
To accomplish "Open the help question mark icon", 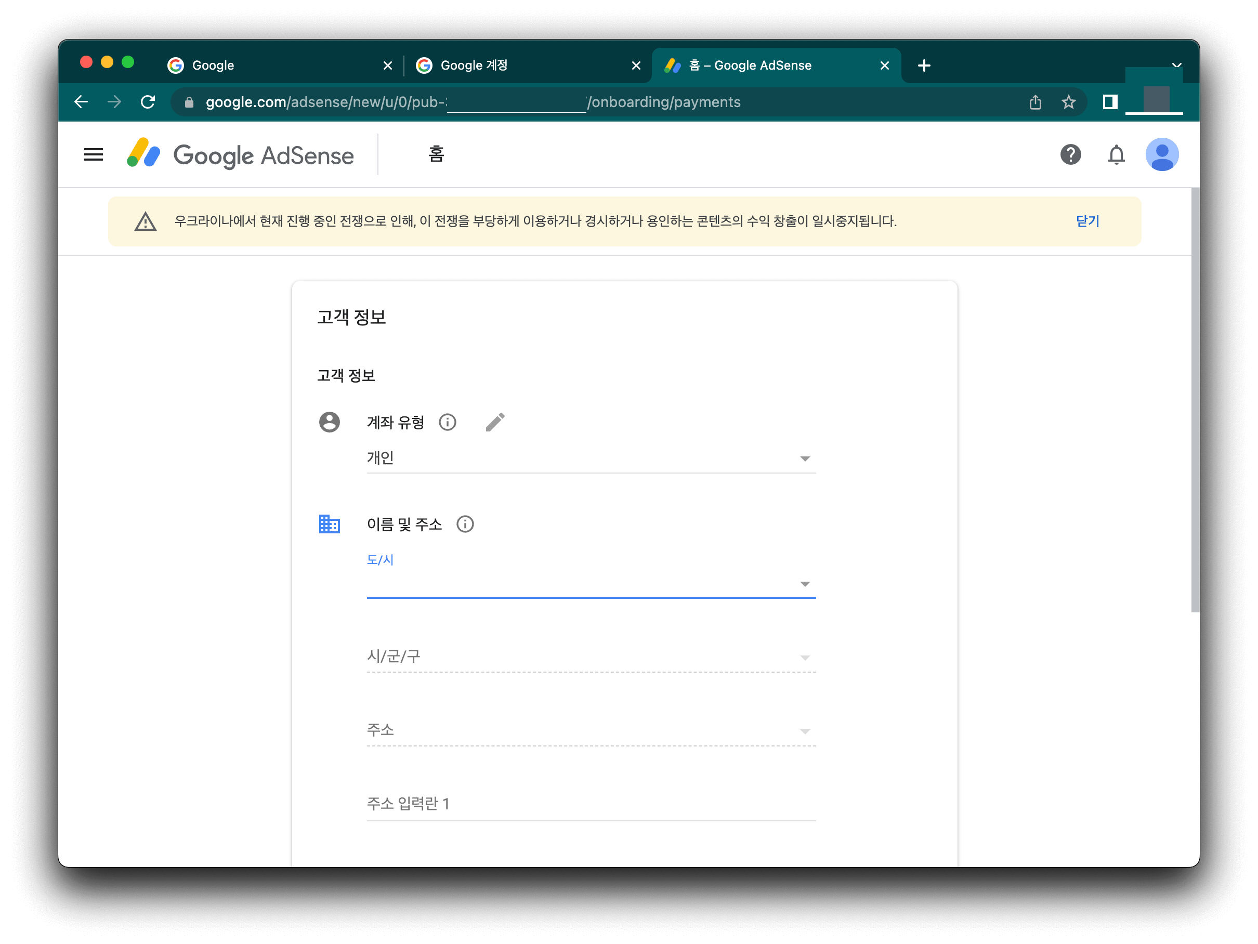I will pos(1070,155).
